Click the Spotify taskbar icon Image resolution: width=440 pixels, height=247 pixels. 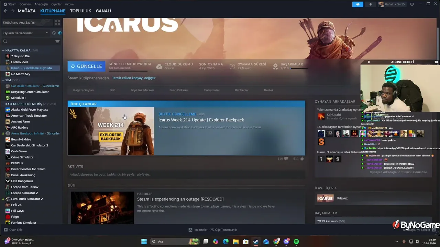click(x=296, y=242)
